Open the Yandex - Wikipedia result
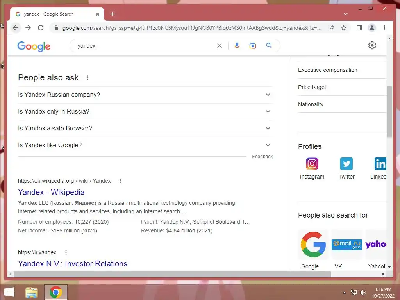The height and width of the screenshot is (300, 400). [x=51, y=192]
